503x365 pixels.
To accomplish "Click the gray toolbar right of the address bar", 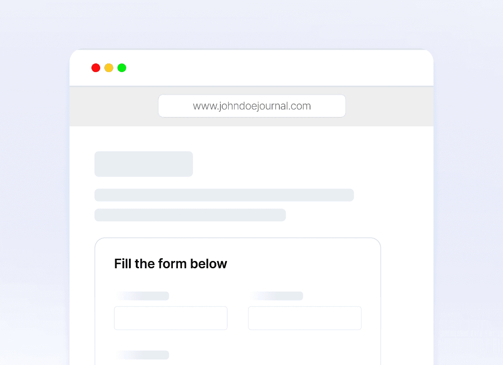I will (x=389, y=106).
